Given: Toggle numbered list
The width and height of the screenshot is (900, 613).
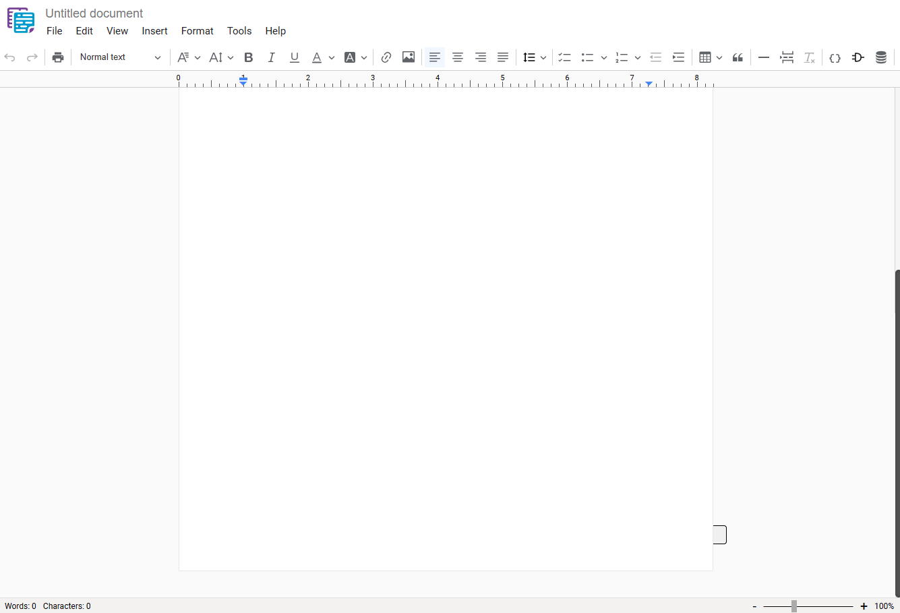Looking at the screenshot, I should [622, 57].
